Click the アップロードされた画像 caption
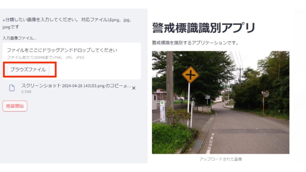The width and height of the screenshot is (306, 172). [221, 159]
